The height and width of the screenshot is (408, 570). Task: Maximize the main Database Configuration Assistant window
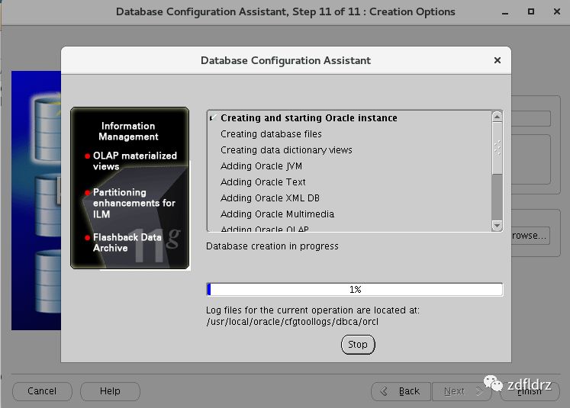pyautogui.click(x=531, y=11)
